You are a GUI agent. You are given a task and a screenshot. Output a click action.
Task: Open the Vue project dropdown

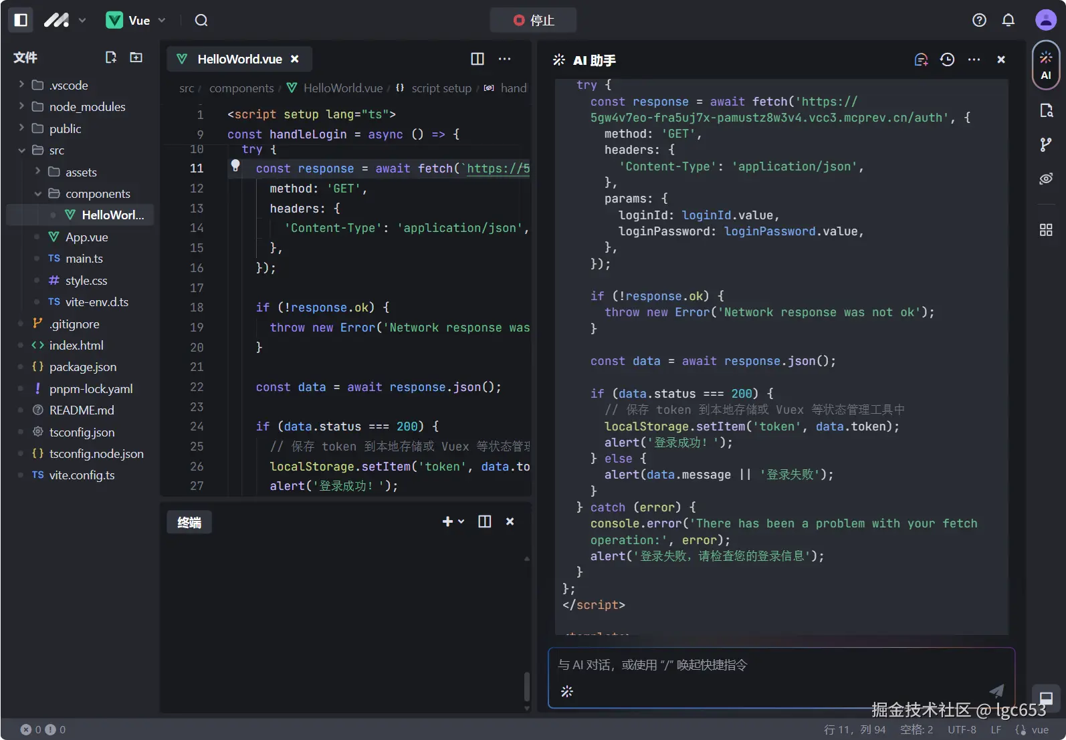pyautogui.click(x=136, y=20)
